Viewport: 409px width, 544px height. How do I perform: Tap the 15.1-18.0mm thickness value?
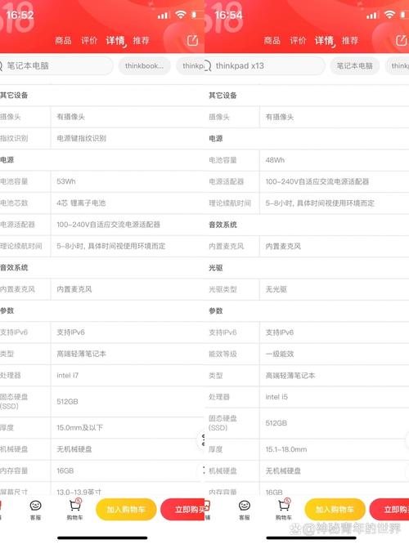pos(286,449)
